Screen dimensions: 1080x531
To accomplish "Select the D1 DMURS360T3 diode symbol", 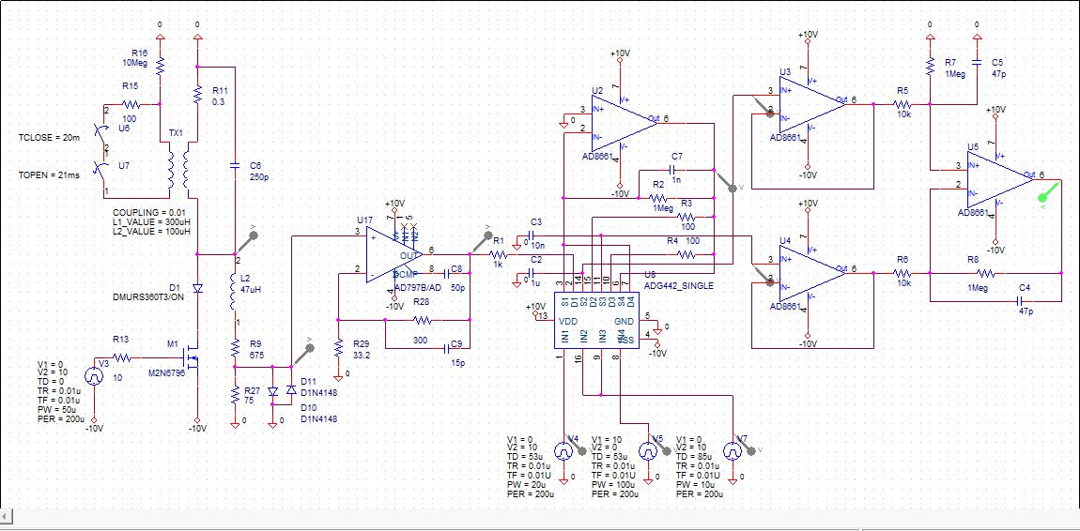I will (x=197, y=289).
